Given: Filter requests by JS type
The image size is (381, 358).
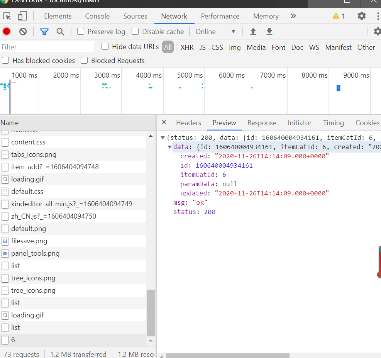Looking at the screenshot, I should coord(202,48).
